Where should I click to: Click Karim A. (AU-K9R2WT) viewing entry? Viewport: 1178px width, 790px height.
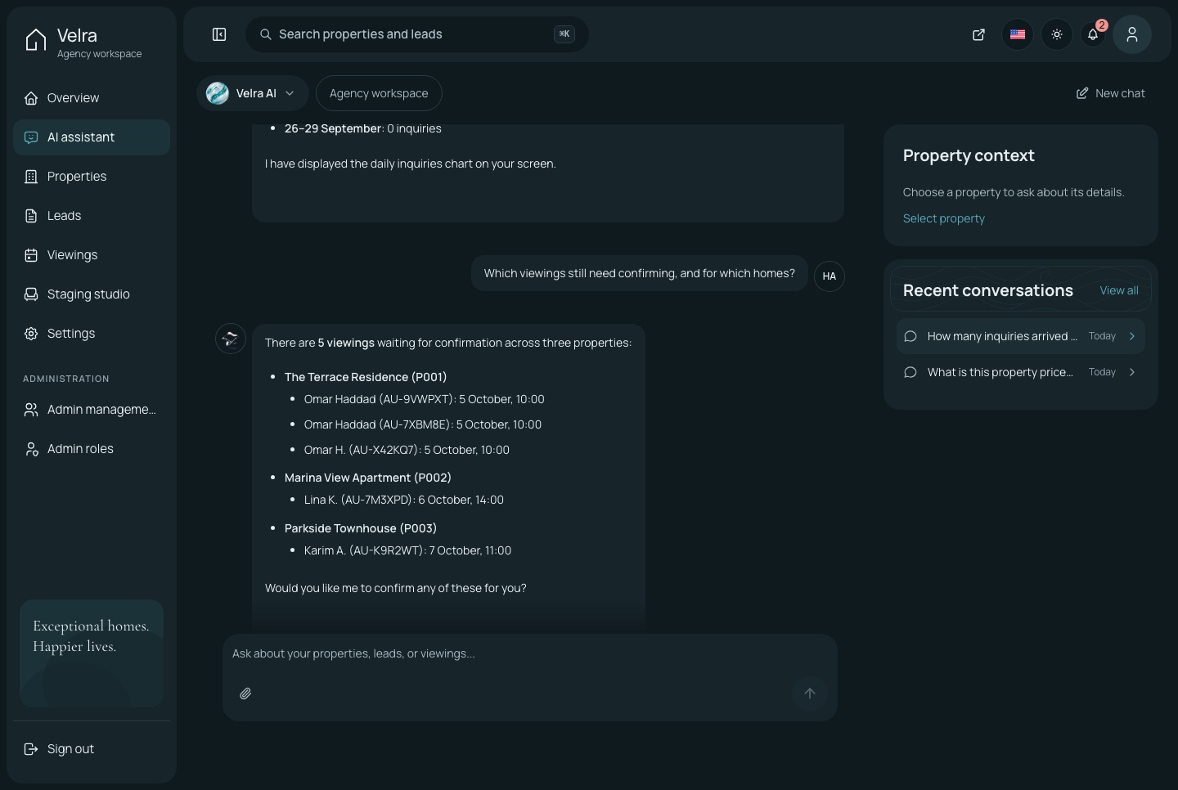pyautogui.click(x=407, y=550)
